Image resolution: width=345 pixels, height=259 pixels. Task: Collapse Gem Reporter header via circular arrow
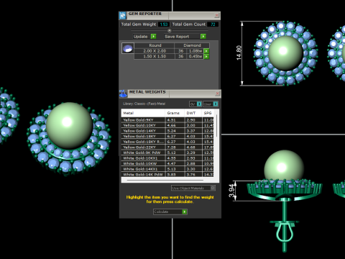point(170,30)
